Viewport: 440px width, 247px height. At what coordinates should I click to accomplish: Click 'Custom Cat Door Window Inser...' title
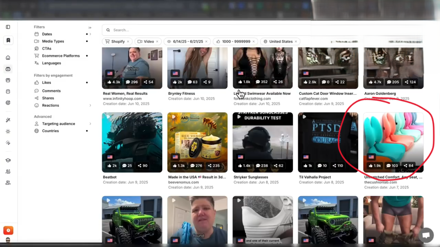pos(328,93)
